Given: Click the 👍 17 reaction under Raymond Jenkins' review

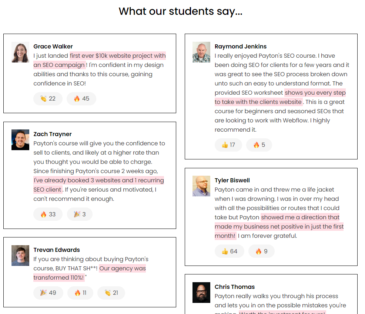Looking at the screenshot, I should click(x=228, y=145).
